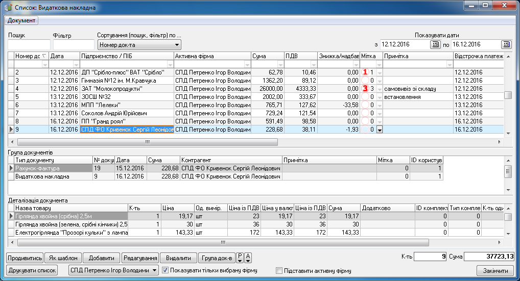Open the Примітка column filter dropdown
Viewport: 520px width, 281px height.
click(x=449, y=64)
